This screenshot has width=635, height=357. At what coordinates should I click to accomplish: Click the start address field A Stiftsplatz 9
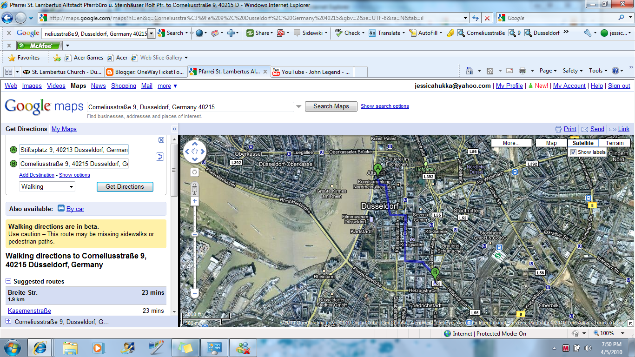pyautogui.click(x=74, y=150)
